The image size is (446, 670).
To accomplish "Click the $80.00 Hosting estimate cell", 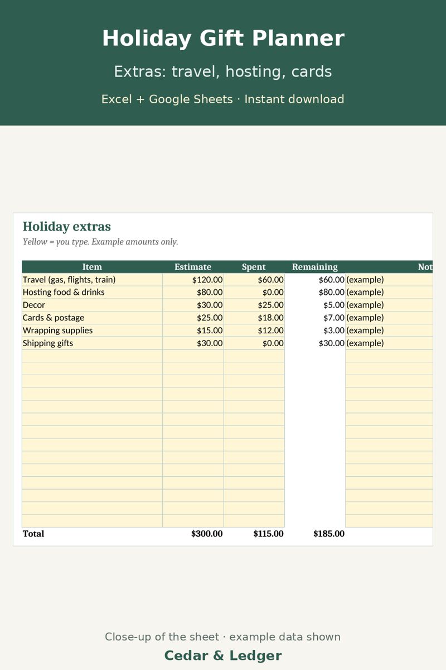I will coord(193,293).
